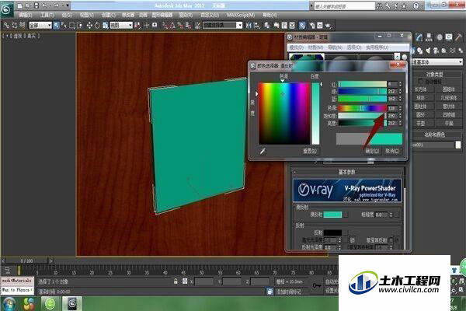The image size is (466, 311).
Task: Click the diffuse 漫反射 teal color swatch
Action: (x=332, y=215)
